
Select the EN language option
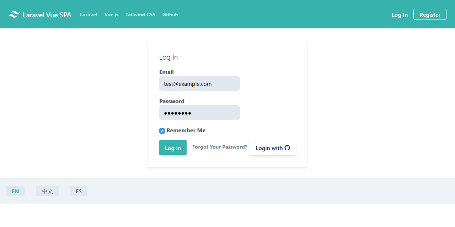point(15,191)
